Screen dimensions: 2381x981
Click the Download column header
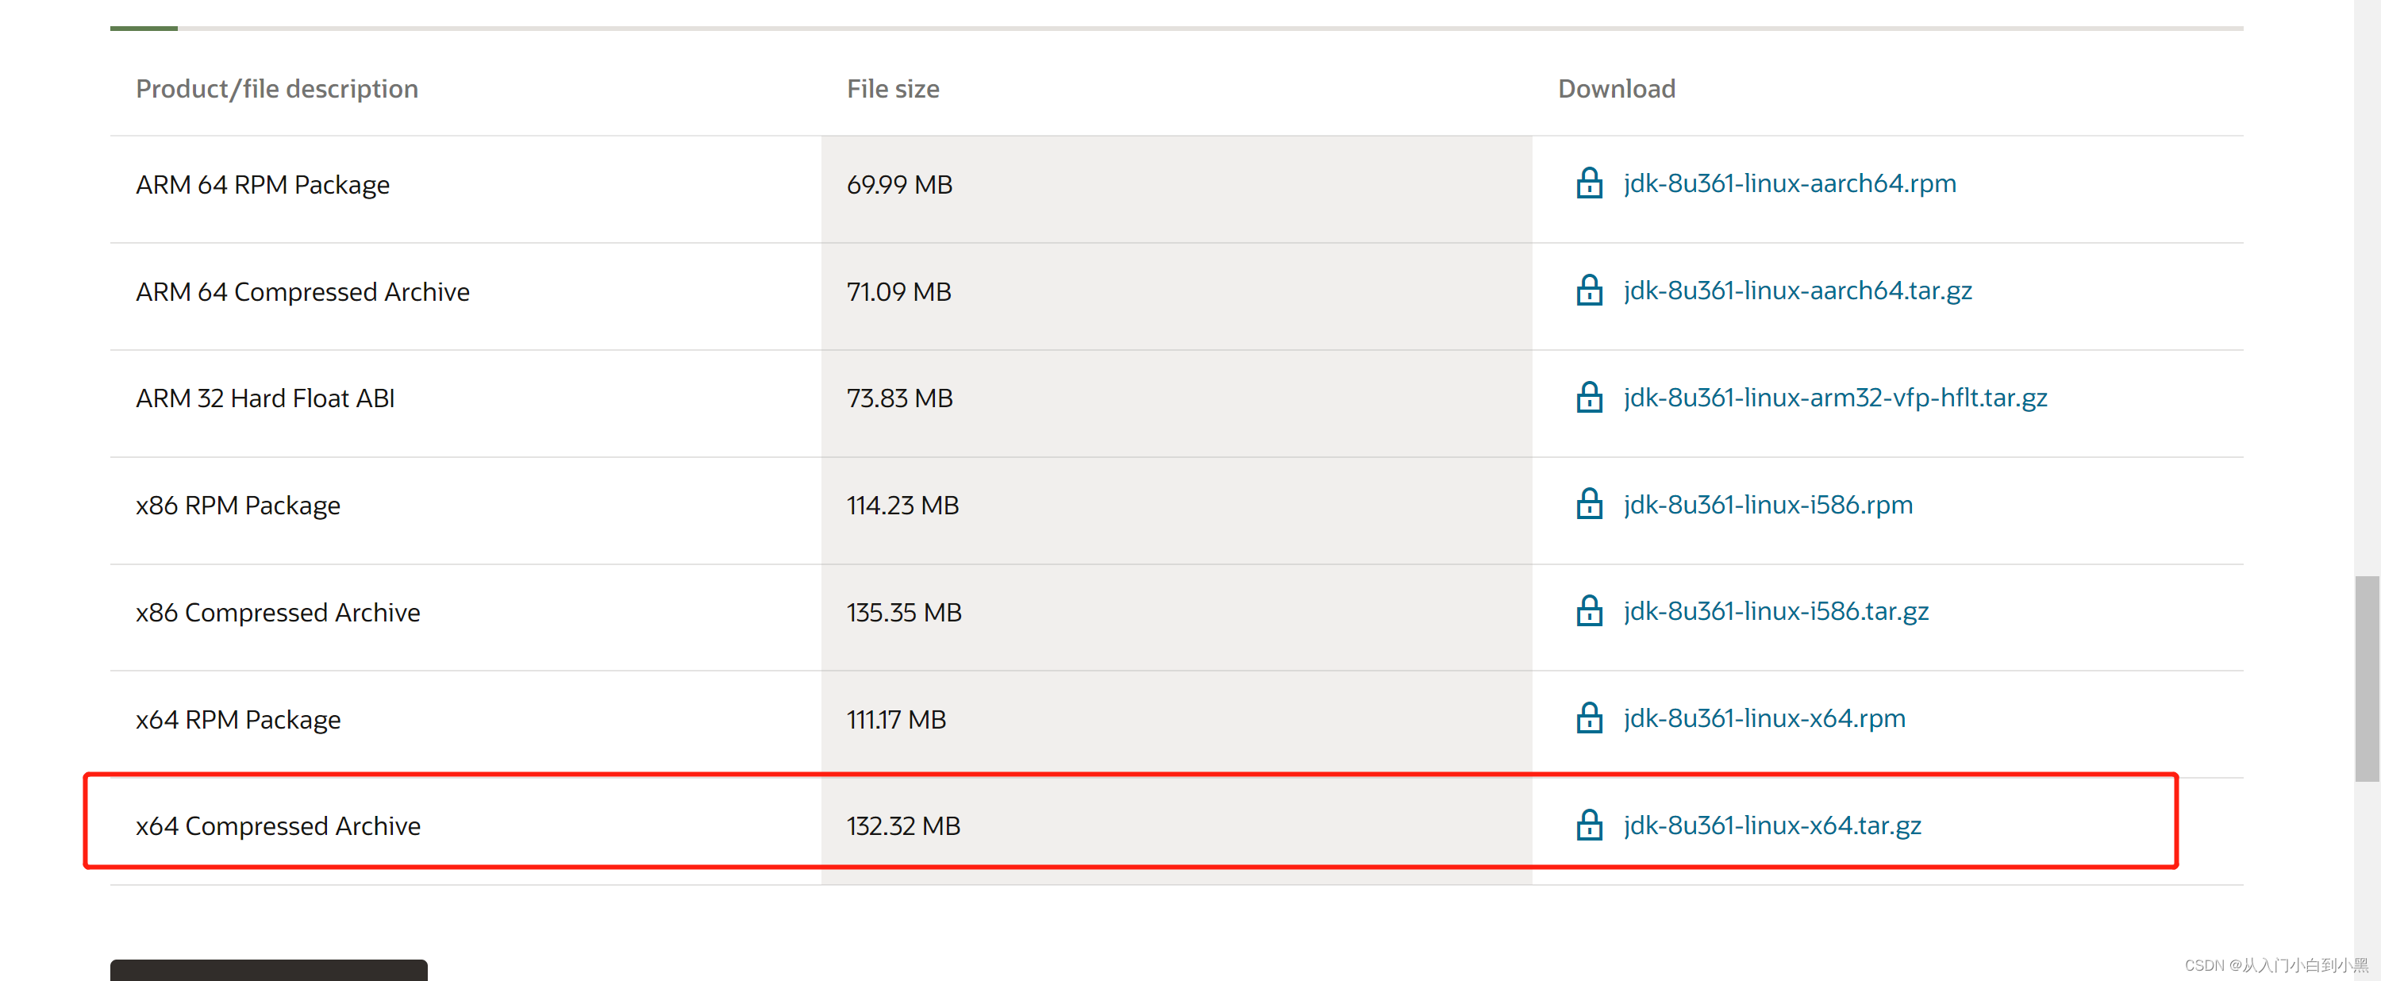(x=1616, y=89)
